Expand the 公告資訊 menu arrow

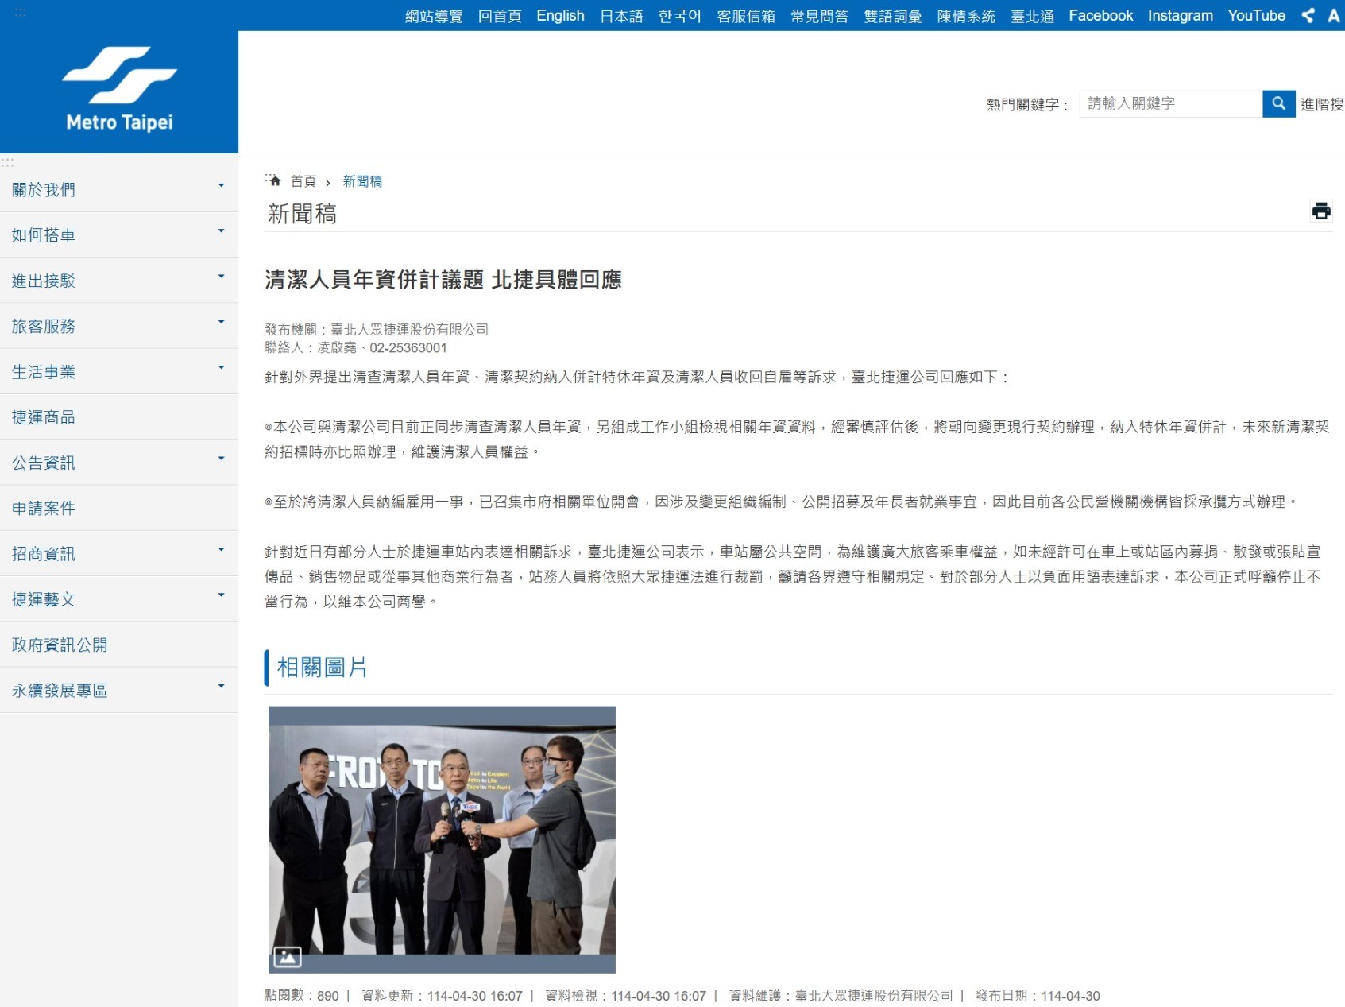click(x=222, y=458)
